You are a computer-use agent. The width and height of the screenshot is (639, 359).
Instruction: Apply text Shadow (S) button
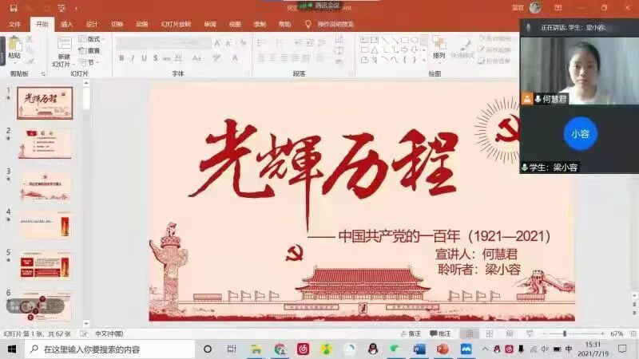tap(155, 58)
